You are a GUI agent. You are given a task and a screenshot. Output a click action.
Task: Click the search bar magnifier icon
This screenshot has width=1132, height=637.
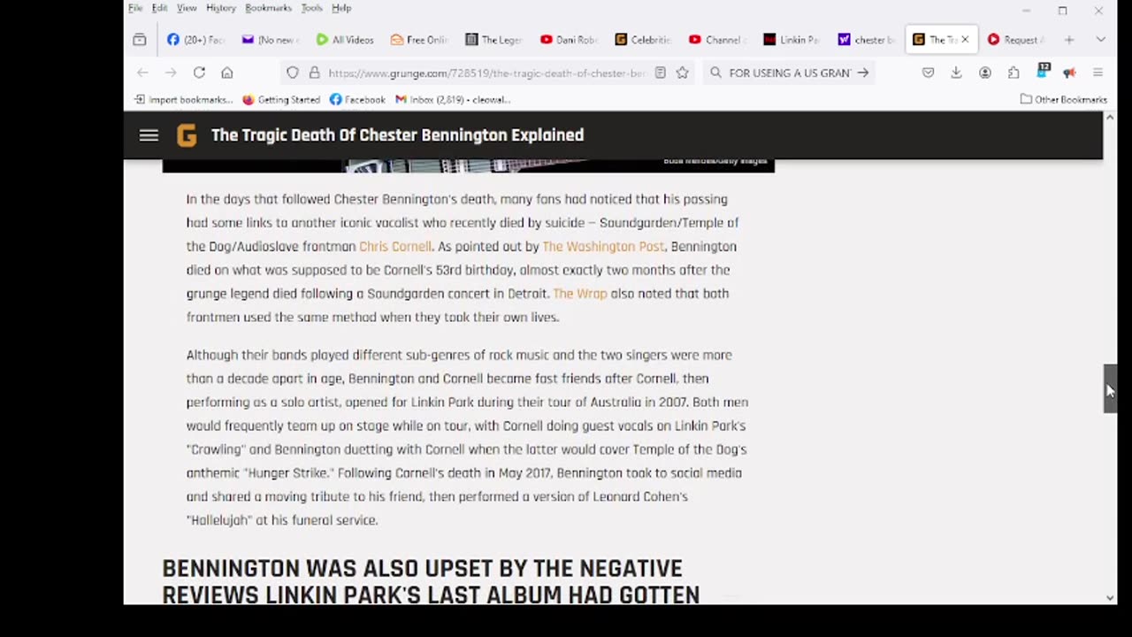(x=715, y=73)
